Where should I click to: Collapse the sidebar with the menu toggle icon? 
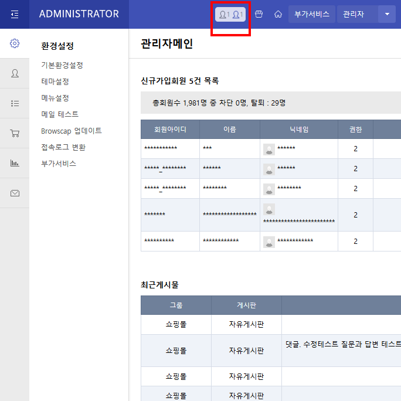[15, 14]
